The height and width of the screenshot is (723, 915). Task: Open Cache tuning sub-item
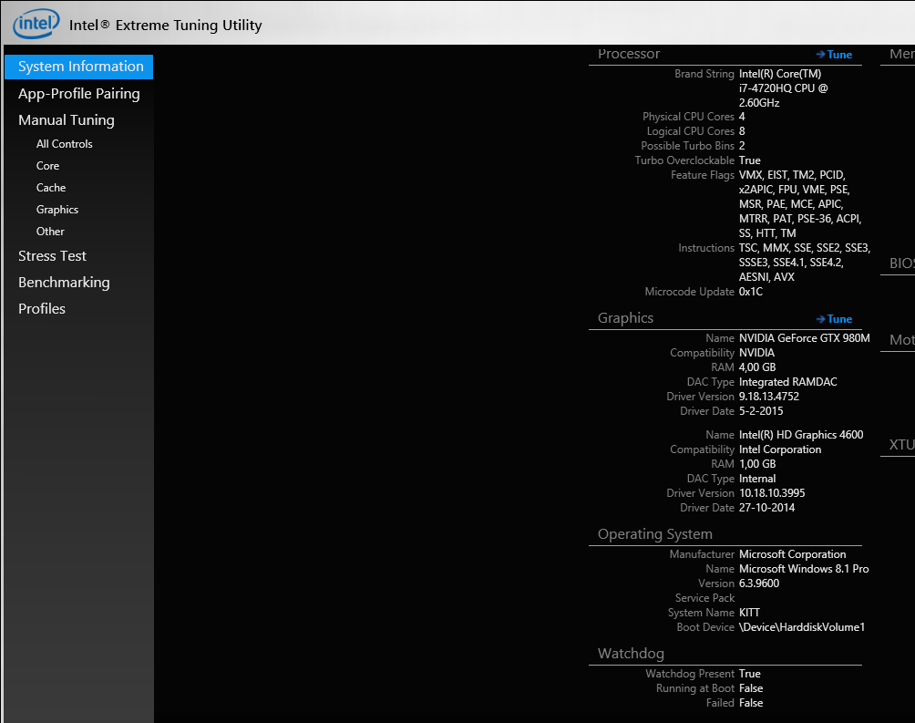tap(51, 188)
